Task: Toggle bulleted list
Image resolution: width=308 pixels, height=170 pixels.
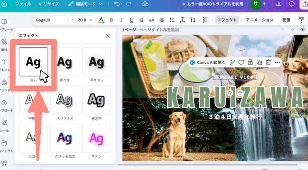Action: pyautogui.click(x=172, y=20)
